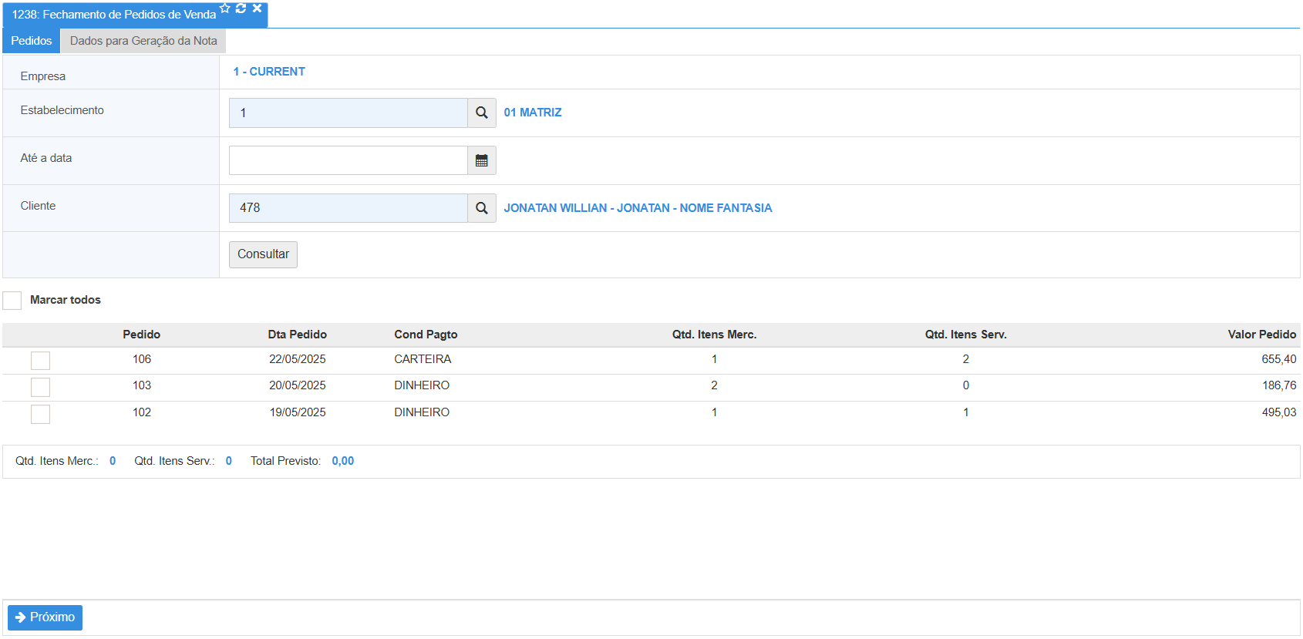Select the 1238 Fechamento de Pedidos de Venda tab

point(113,15)
